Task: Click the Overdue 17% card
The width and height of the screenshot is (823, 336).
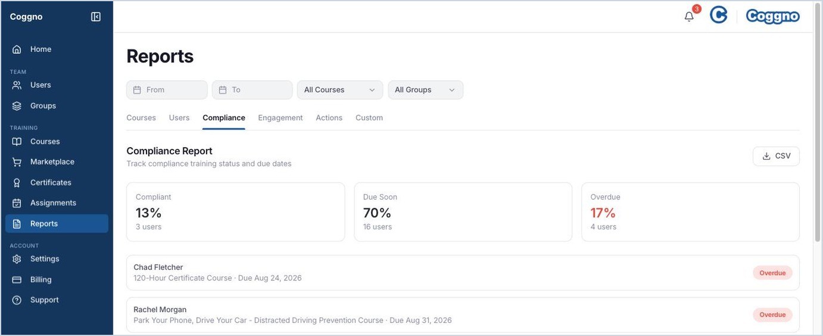Action: [691, 212]
